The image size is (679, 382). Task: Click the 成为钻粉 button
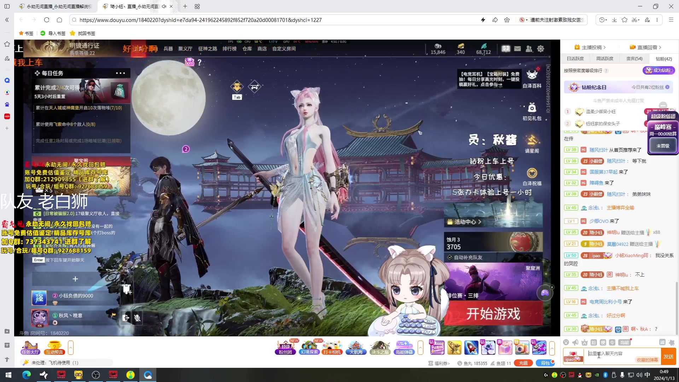(x=659, y=70)
